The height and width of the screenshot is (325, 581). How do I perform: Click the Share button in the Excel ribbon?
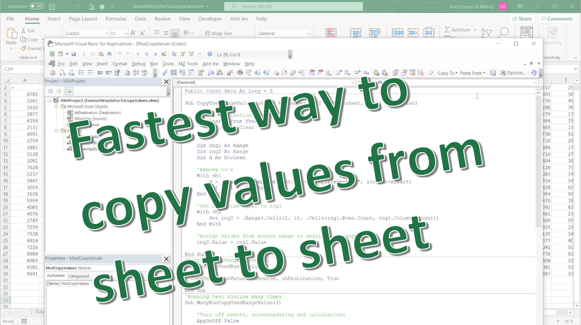point(522,19)
